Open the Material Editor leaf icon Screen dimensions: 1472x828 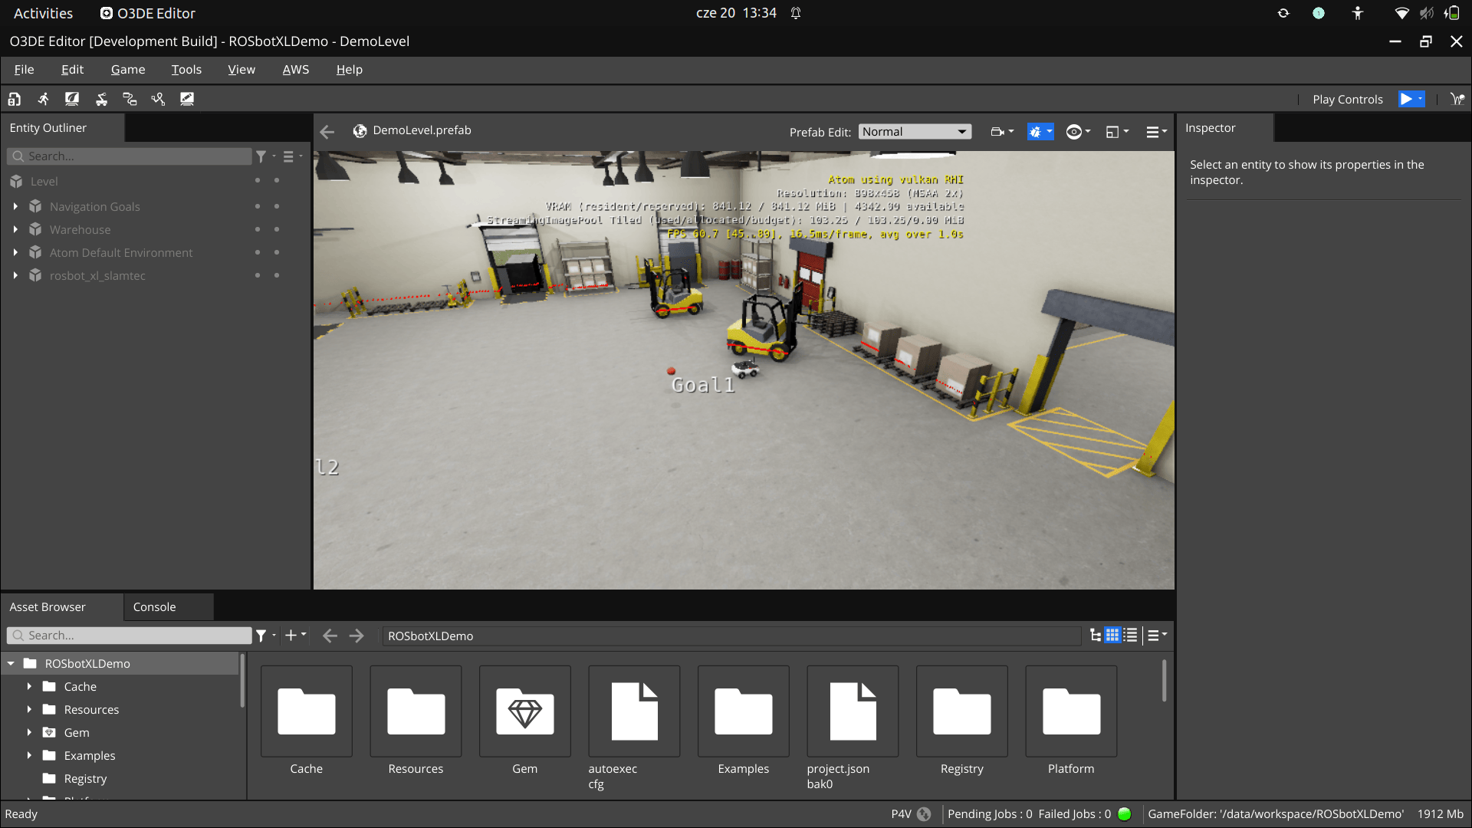(72, 99)
